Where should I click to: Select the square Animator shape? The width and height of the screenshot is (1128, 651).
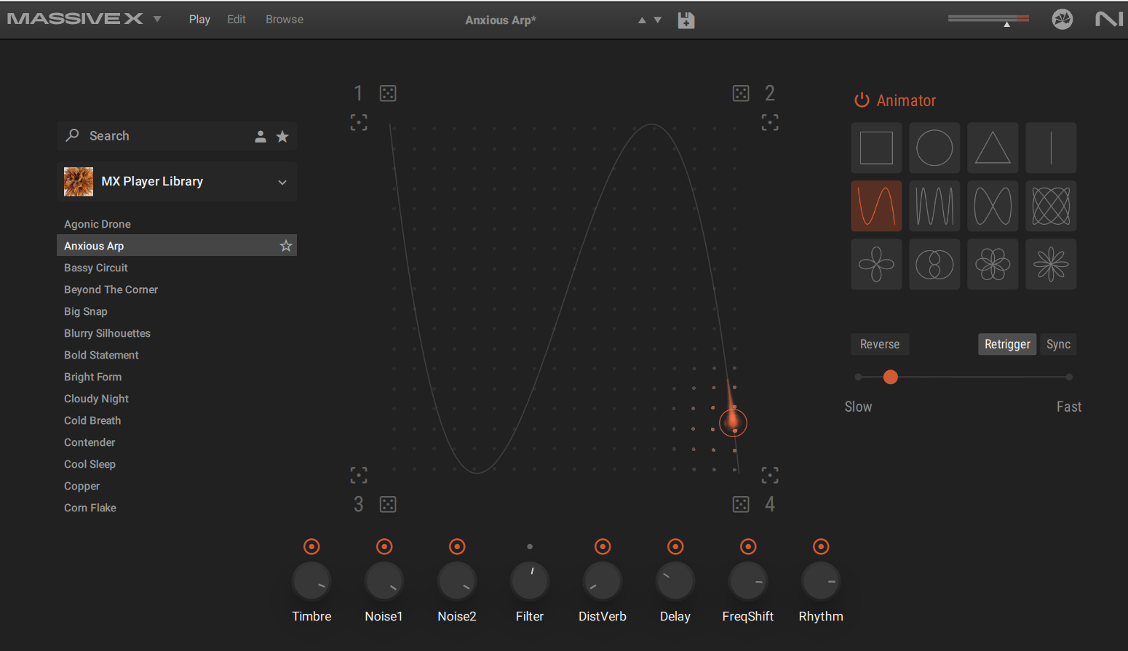(876, 148)
